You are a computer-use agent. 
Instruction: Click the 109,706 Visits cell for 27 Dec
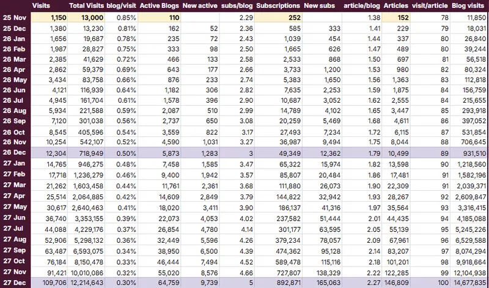(x=50, y=283)
